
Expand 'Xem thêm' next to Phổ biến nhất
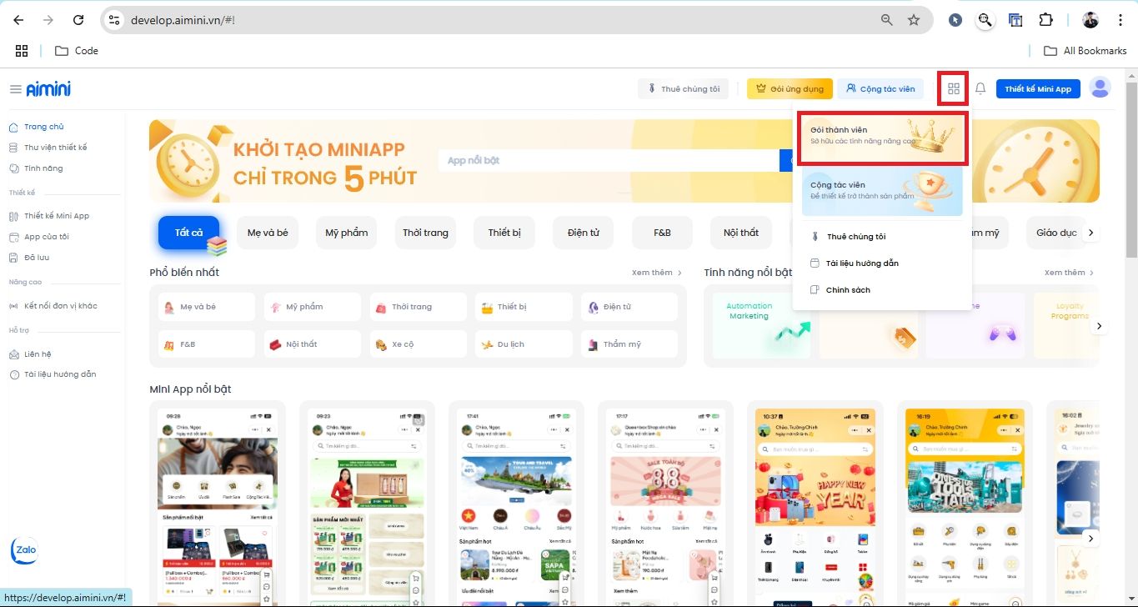[657, 273]
